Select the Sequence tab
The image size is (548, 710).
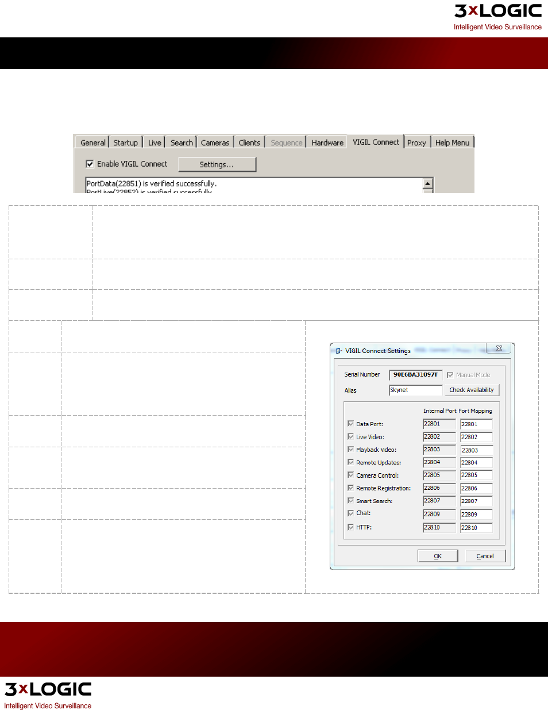pos(286,143)
